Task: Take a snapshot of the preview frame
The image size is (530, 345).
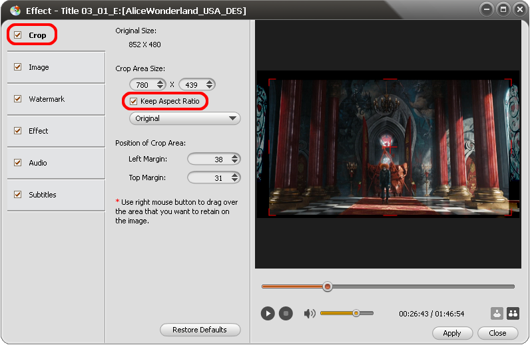Action: point(497,313)
